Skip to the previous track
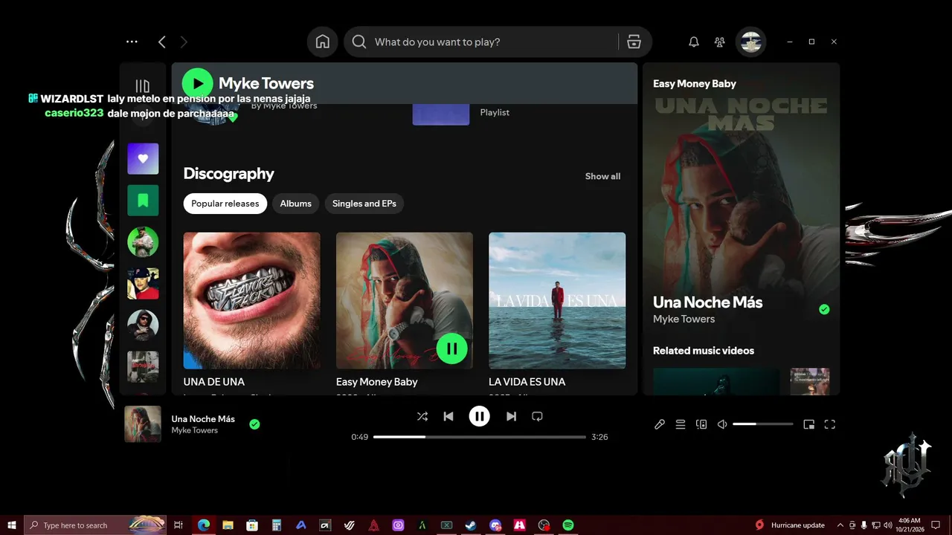 pyautogui.click(x=448, y=417)
